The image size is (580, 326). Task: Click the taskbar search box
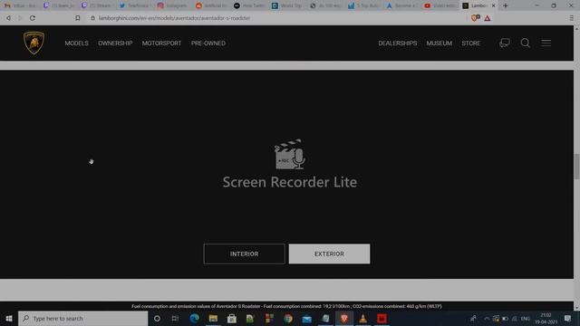tap(82, 318)
